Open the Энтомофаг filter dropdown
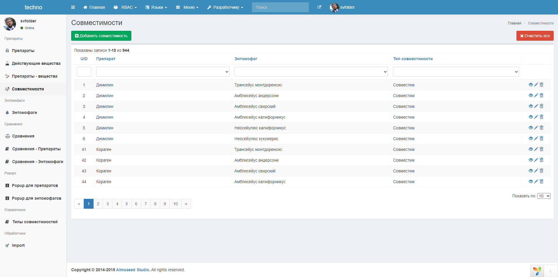Image resolution: width=558 pixels, height=277 pixels. pyautogui.click(x=311, y=72)
